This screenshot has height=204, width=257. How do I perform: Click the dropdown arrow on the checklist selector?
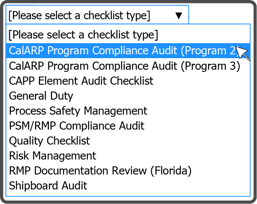pyautogui.click(x=179, y=16)
